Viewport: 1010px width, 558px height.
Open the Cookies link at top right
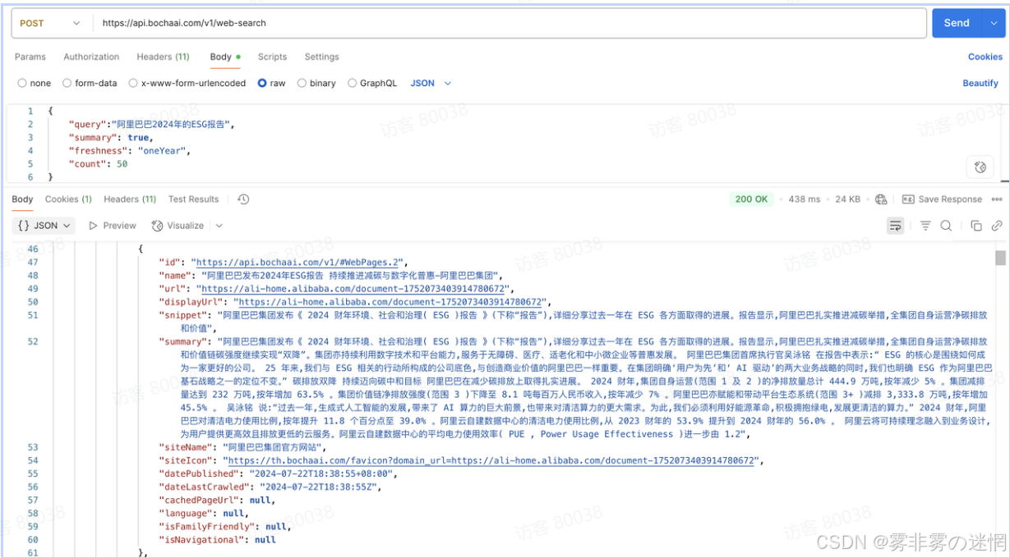pyautogui.click(x=985, y=57)
